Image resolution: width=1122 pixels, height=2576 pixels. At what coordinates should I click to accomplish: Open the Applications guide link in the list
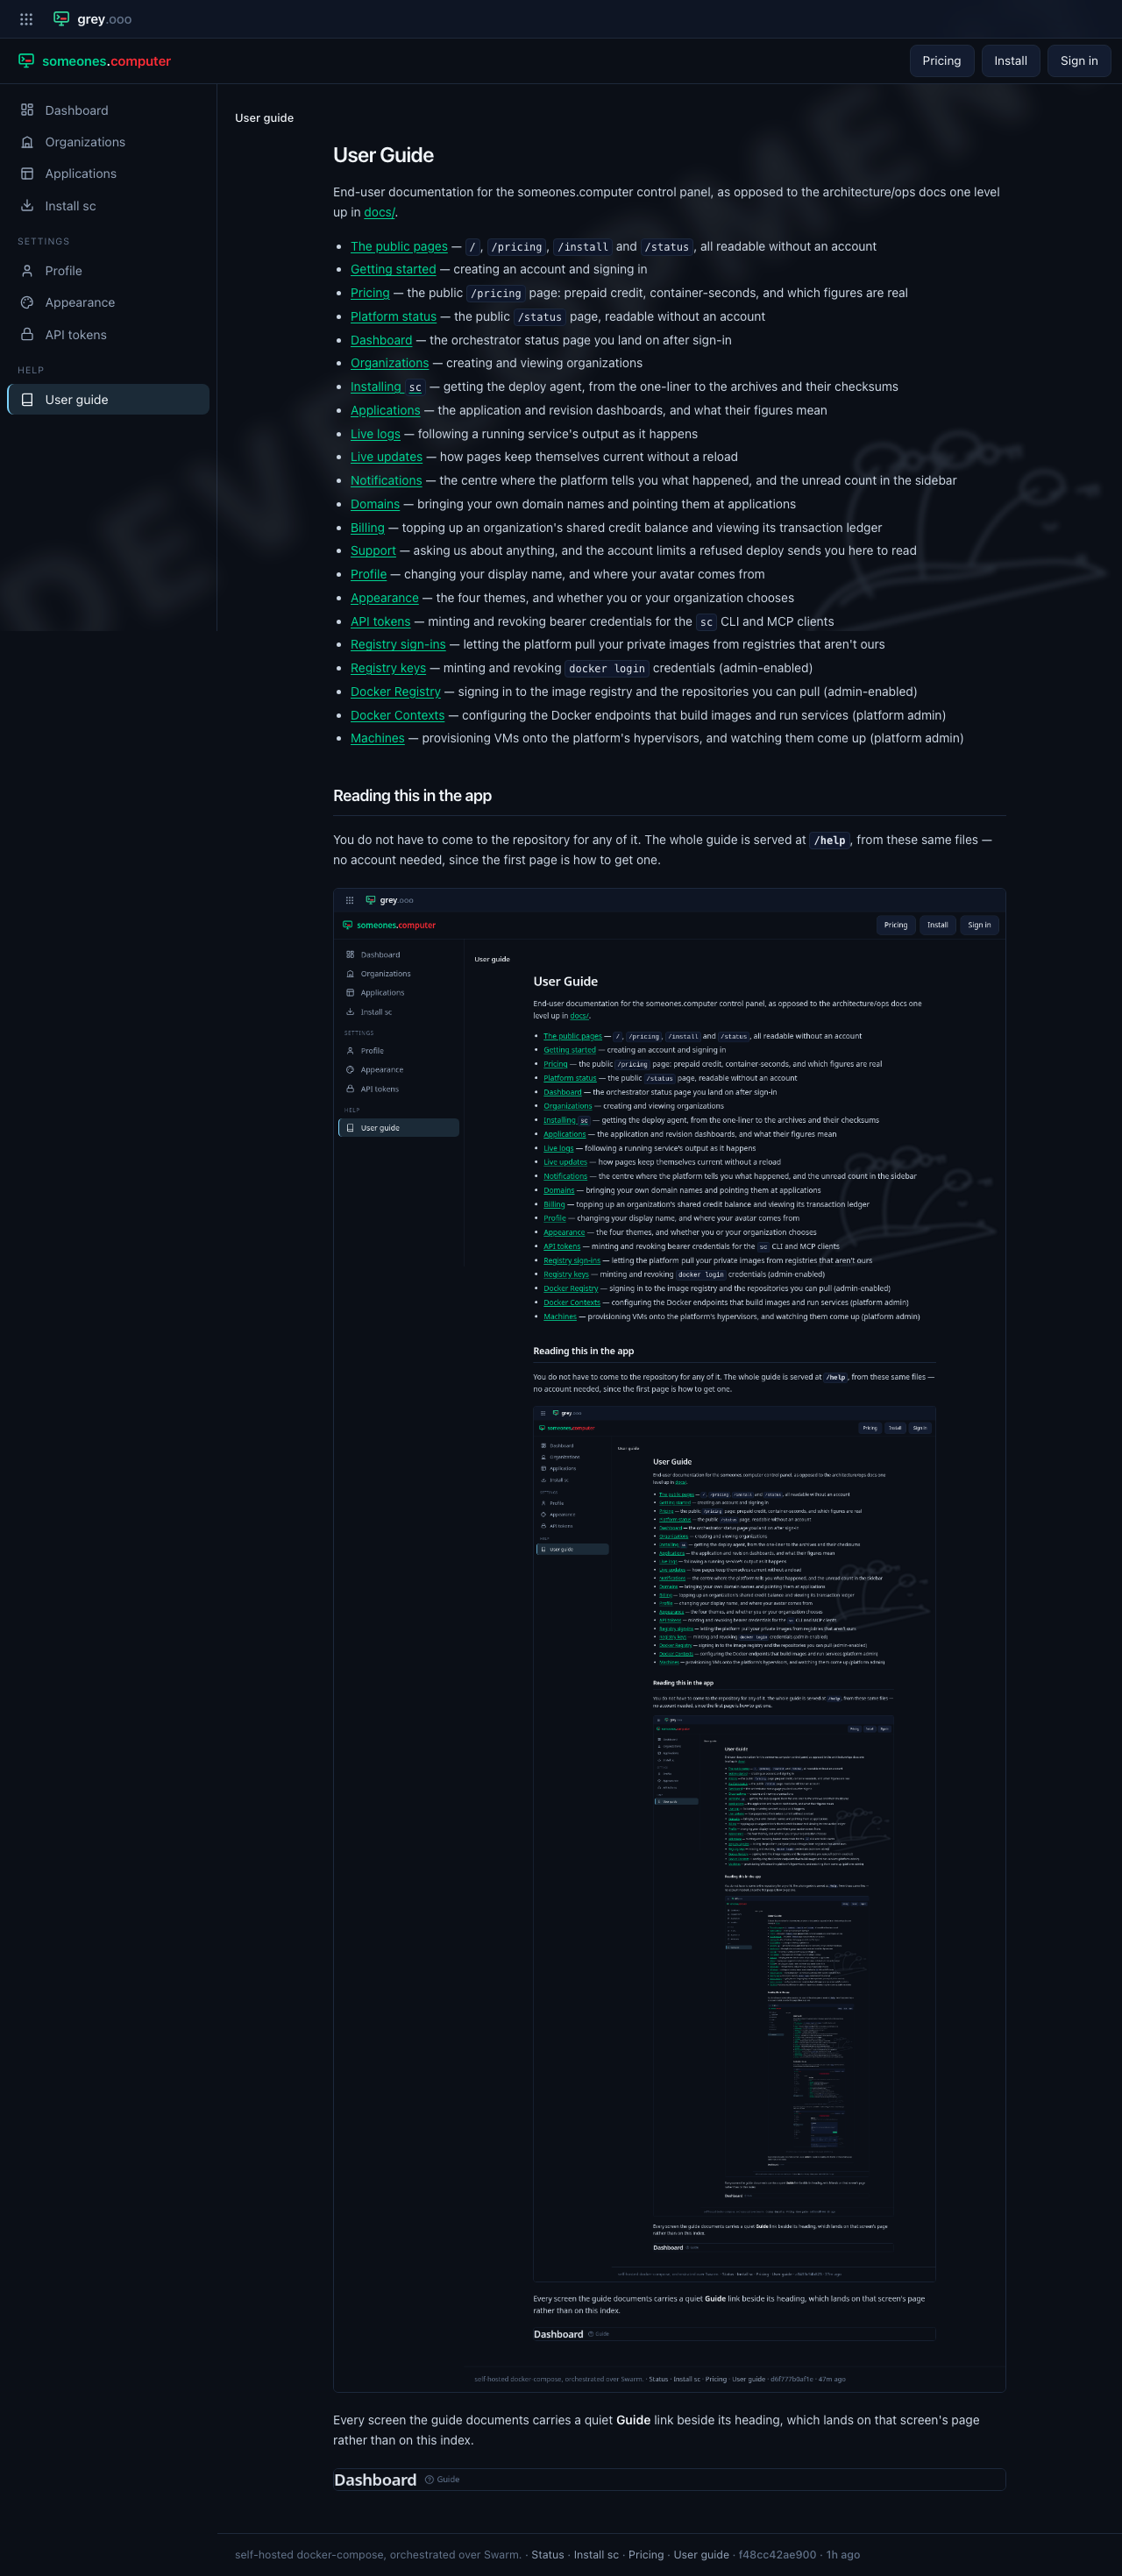point(385,410)
